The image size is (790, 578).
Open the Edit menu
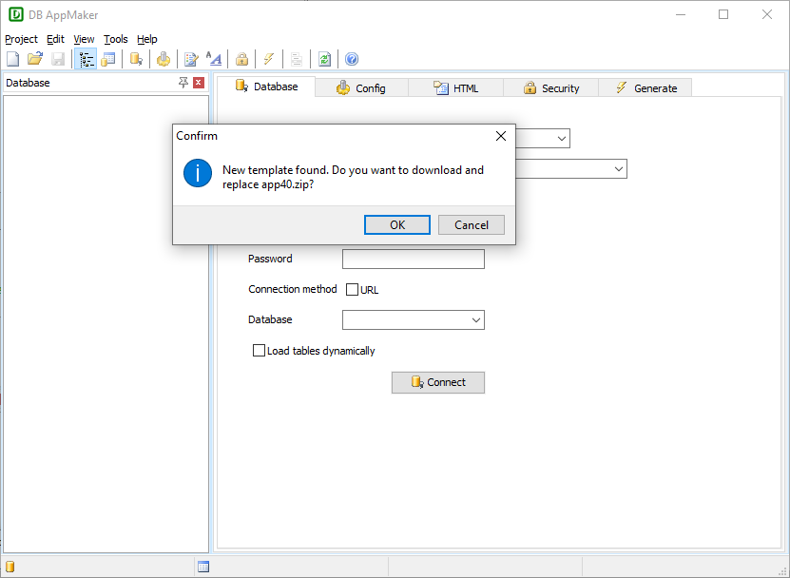coord(55,39)
